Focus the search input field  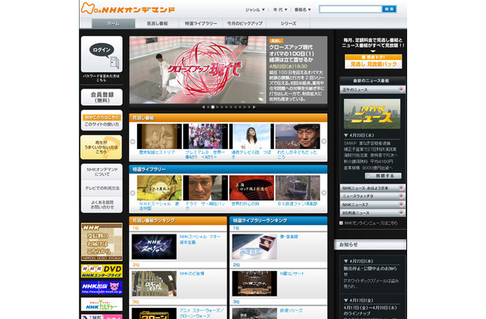click(x=351, y=10)
